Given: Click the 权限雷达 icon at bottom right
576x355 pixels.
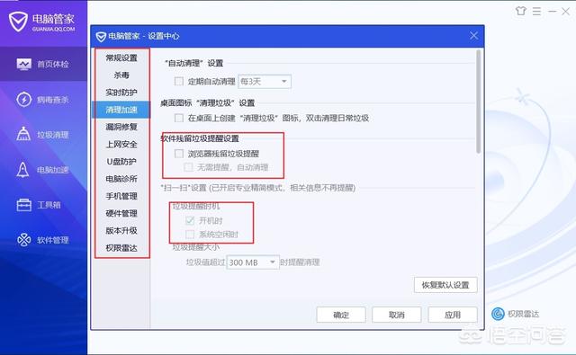Looking at the screenshot, I should click(x=498, y=314).
